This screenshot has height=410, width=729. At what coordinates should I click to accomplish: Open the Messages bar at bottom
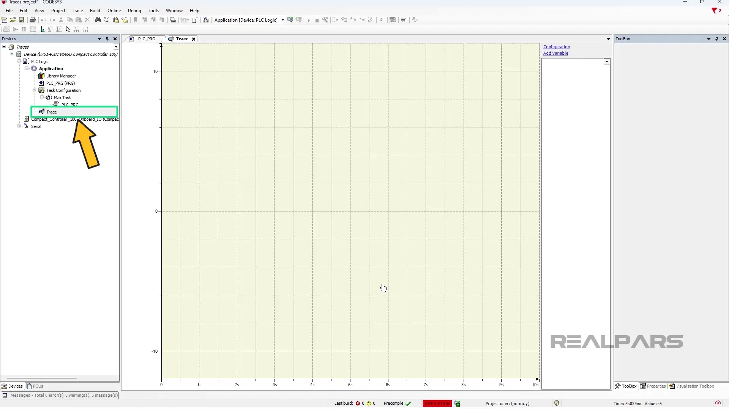pos(60,396)
